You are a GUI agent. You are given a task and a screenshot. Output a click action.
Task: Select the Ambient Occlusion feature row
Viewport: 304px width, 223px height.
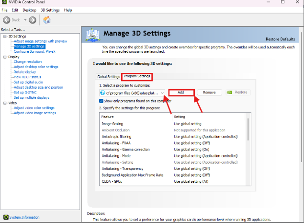pyautogui.click(x=172, y=130)
